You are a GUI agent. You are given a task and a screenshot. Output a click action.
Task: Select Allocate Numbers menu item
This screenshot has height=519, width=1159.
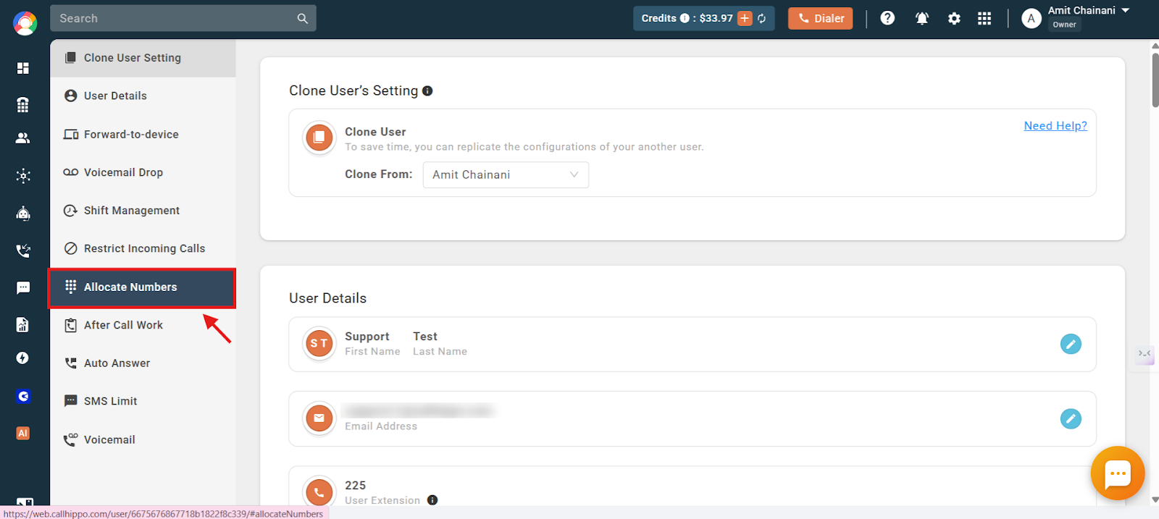[143, 287]
